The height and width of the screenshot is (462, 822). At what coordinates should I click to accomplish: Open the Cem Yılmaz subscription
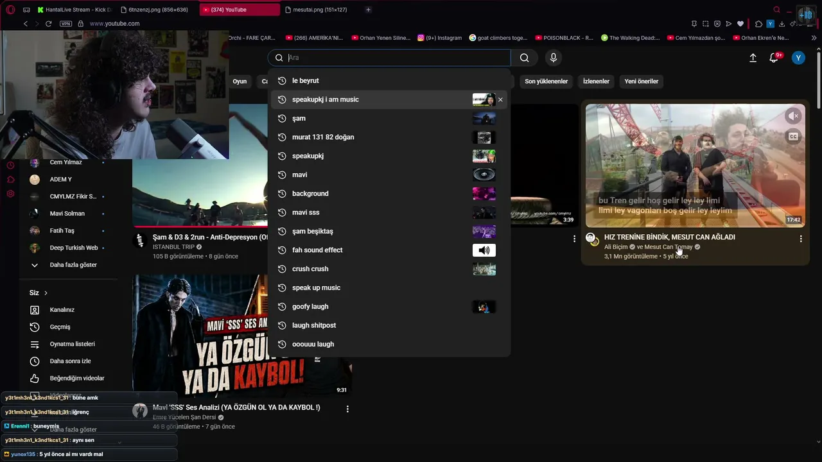66,162
